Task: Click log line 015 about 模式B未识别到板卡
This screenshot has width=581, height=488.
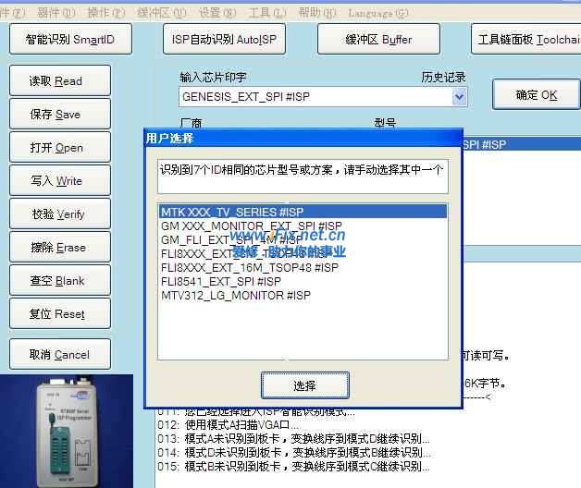Action: pyautogui.click(x=294, y=467)
